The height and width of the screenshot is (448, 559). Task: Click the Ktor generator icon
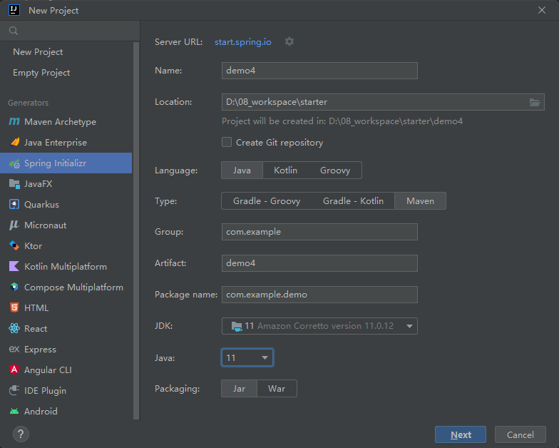click(14, 246)
